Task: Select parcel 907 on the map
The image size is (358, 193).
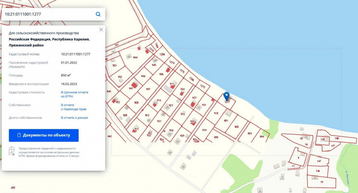Action: point(148,89)
